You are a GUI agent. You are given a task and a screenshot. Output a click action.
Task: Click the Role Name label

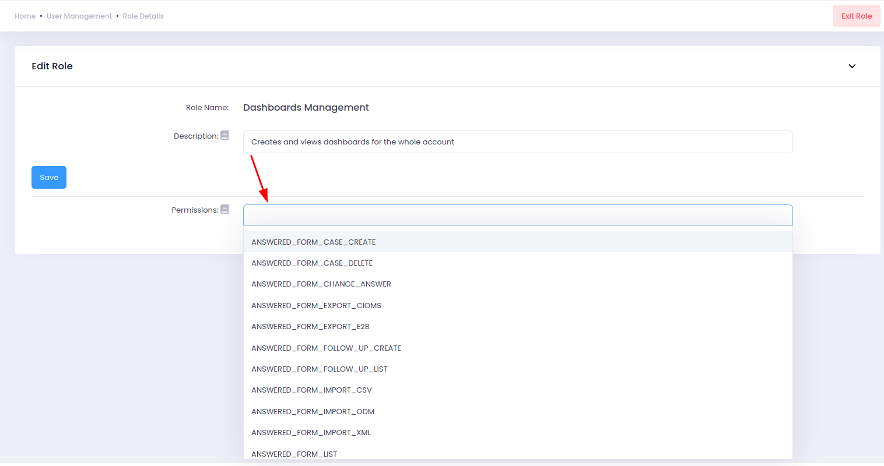pos(207,108)
